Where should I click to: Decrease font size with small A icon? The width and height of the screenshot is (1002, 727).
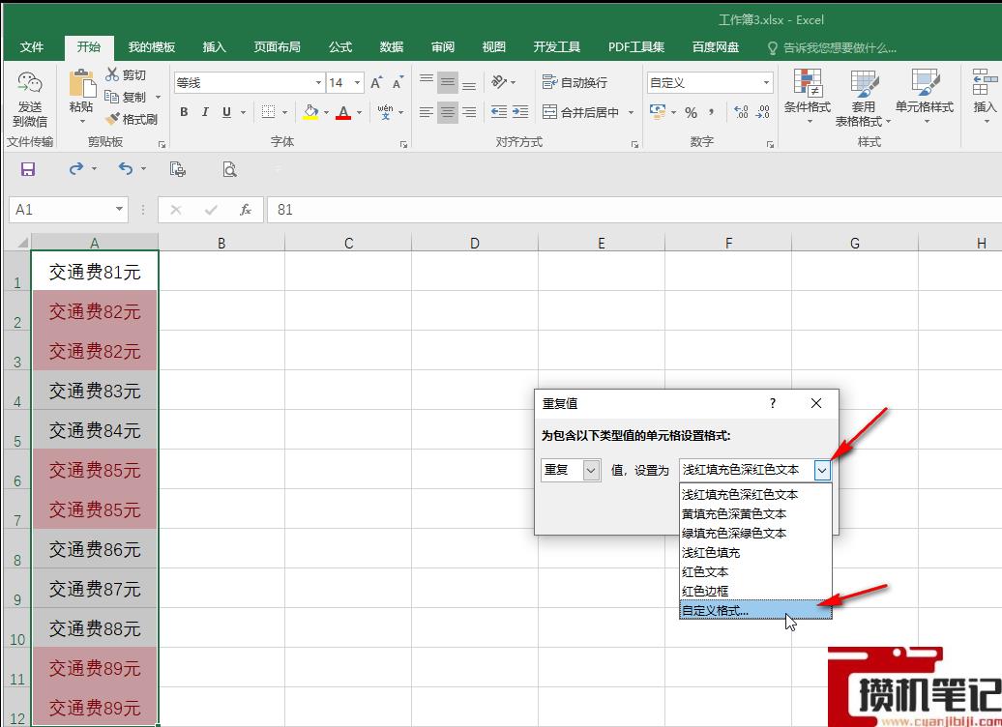pos(398,82)
